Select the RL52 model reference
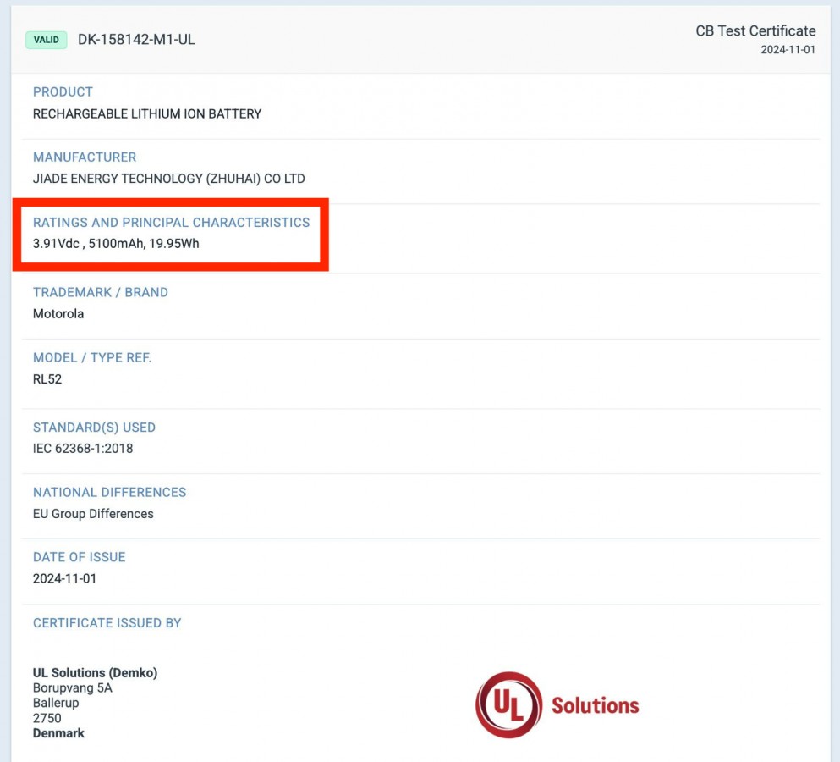This screenshot has height=762, width=840. [47, 379]
